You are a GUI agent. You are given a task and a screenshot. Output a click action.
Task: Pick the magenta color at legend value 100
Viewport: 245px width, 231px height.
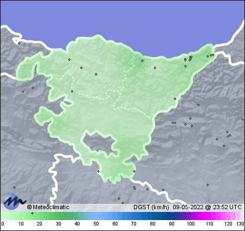point(191,216)
